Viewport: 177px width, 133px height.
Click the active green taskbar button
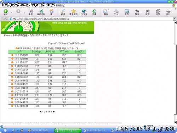pyautogui.click(x=68, y=131)
